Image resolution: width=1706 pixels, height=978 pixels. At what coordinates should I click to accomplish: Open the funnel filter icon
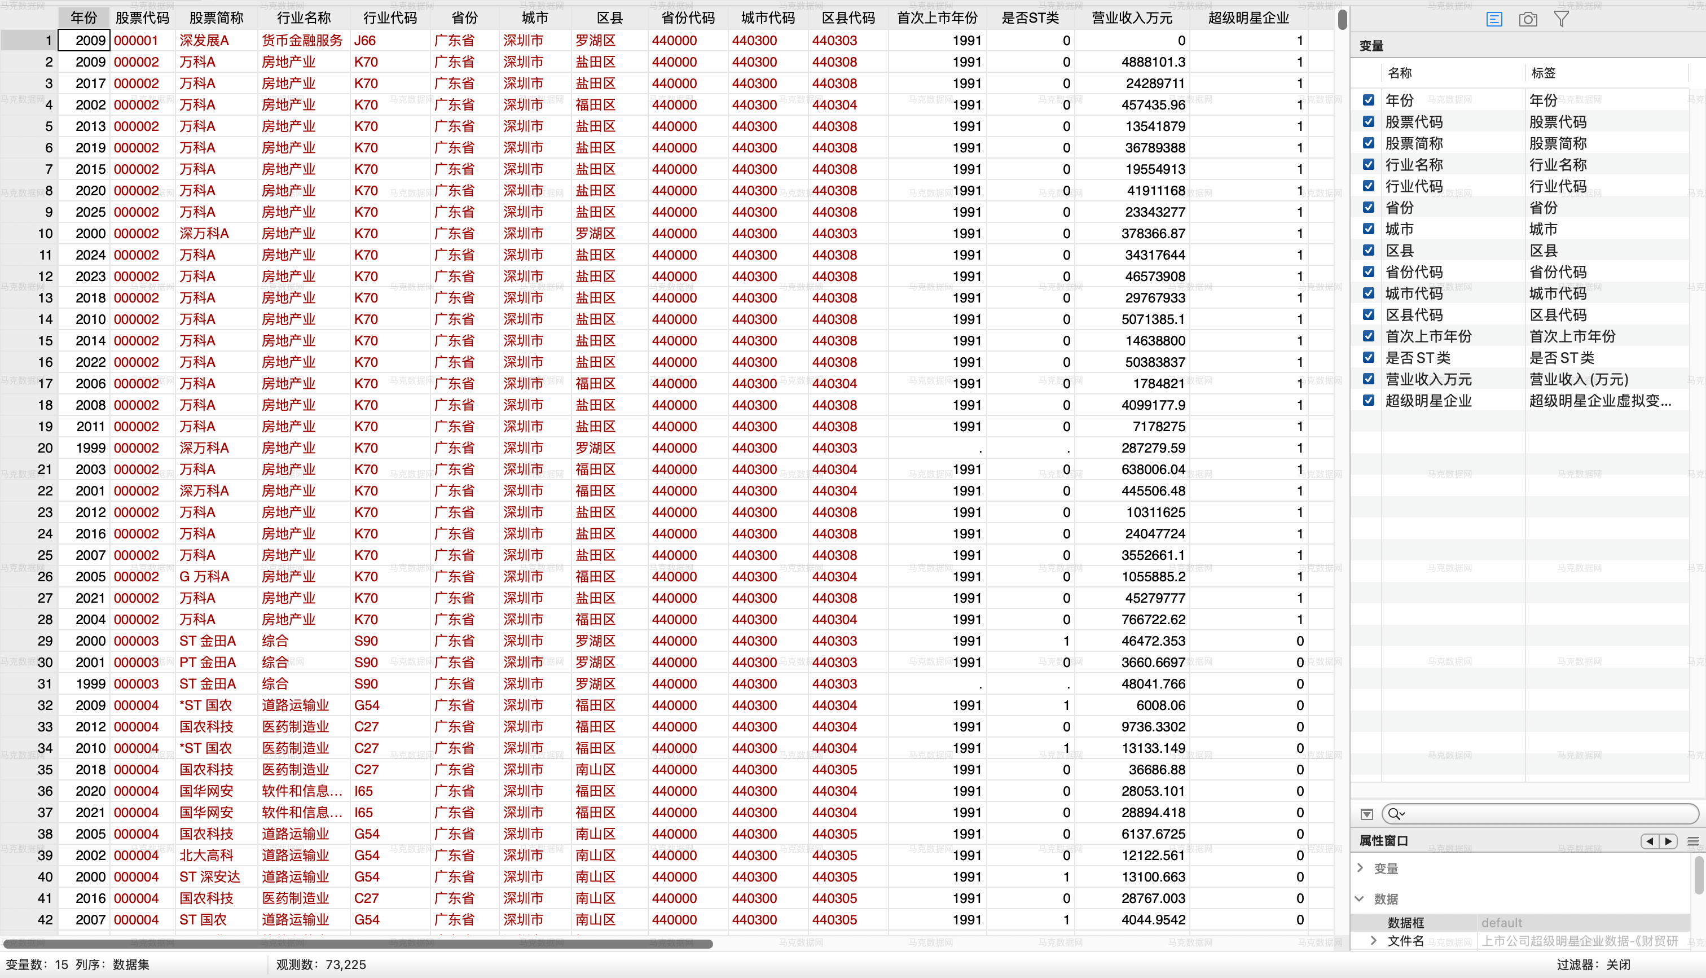click(1562, 20)
